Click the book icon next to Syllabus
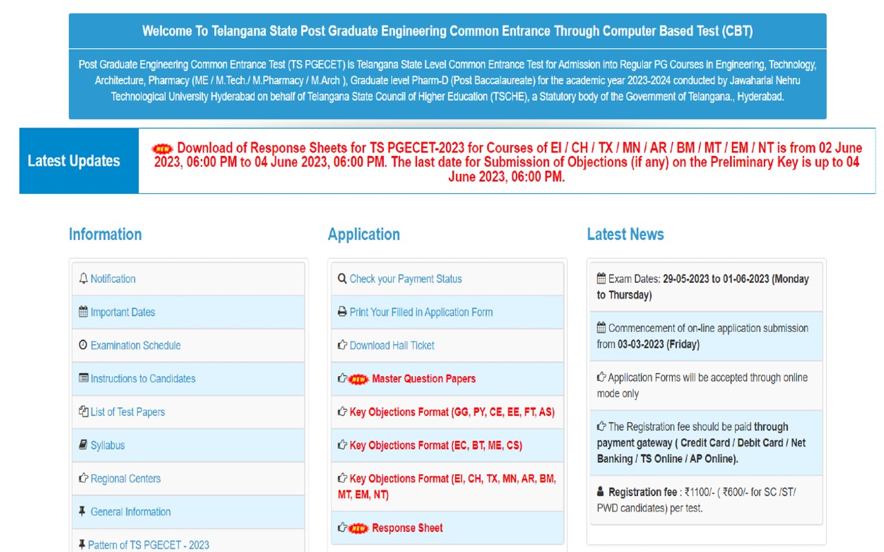The image size is (884, 552). [84, 445]
